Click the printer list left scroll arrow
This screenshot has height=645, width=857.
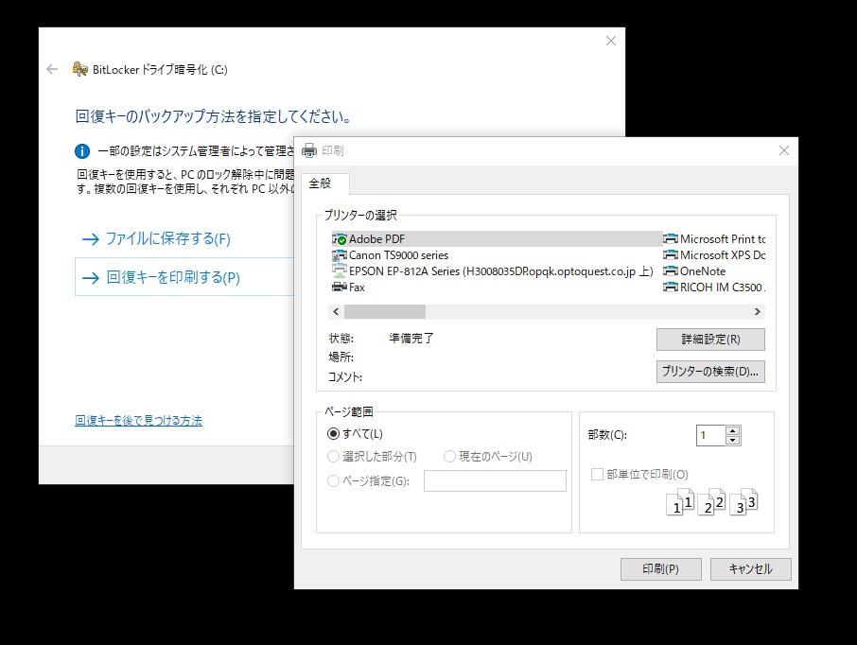(x=336, y=311)
